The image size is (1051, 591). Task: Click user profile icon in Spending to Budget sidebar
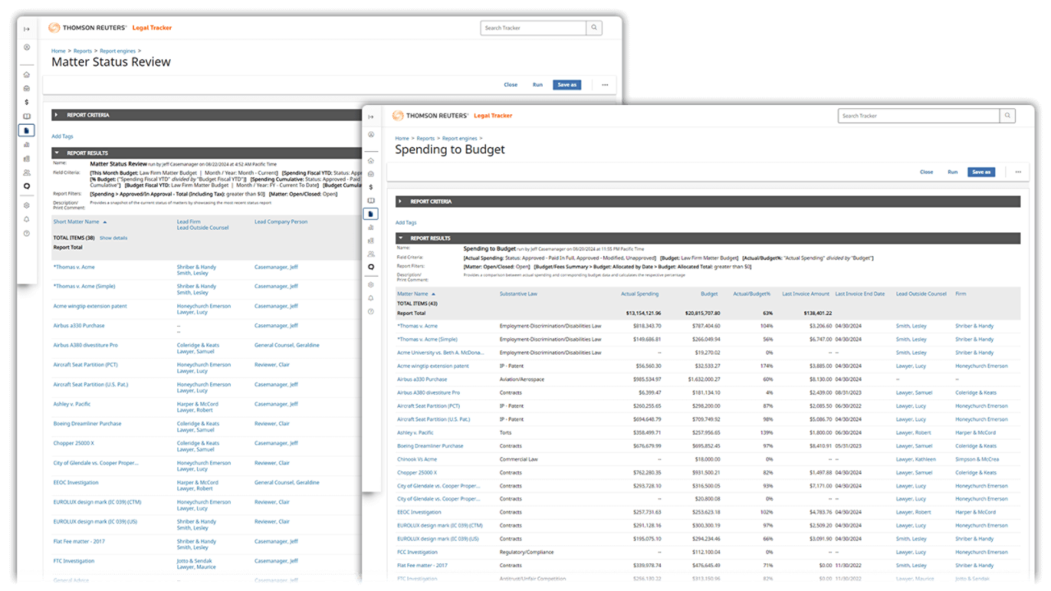pyautogui.click(x=371, y=135)
